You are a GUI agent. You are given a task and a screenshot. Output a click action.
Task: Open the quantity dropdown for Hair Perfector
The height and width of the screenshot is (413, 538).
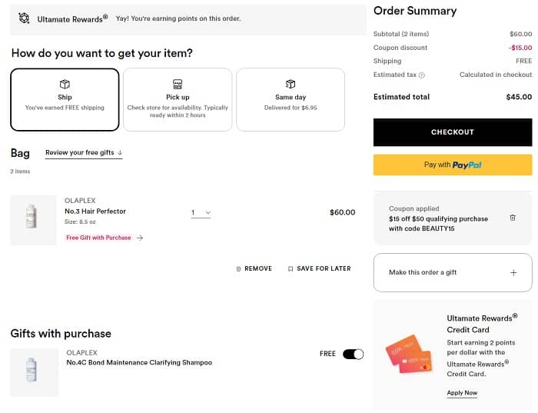201,213
